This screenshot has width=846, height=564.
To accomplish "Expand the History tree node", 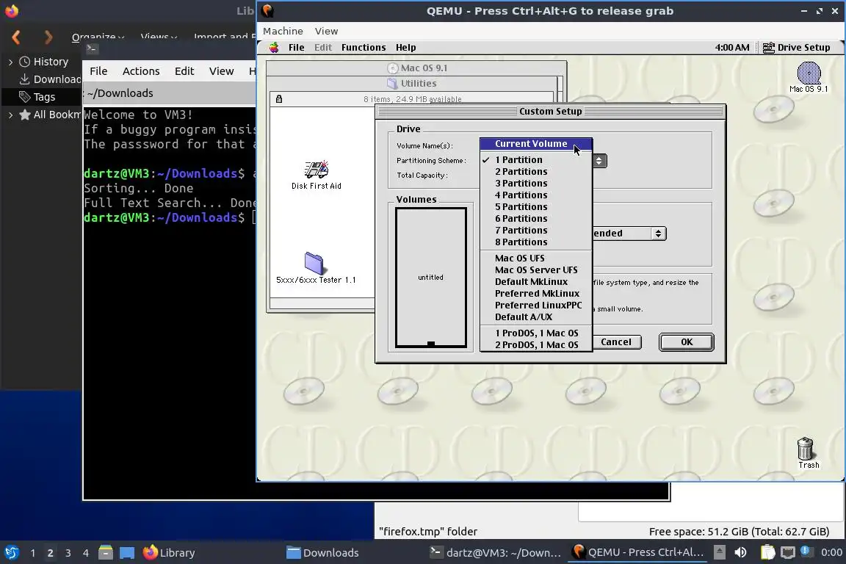I will click(10, 62).
